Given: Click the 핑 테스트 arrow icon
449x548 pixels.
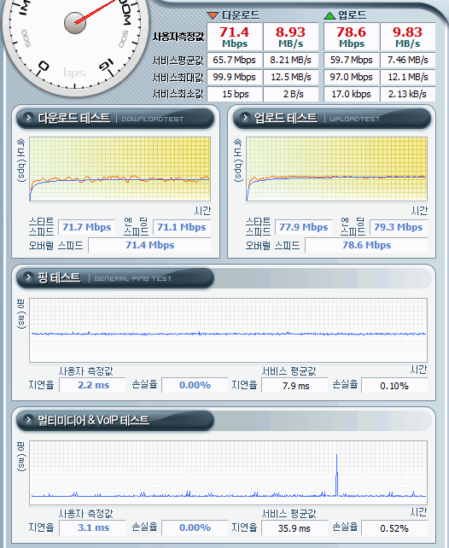Looking at the screenshot, I should point(28,277).
